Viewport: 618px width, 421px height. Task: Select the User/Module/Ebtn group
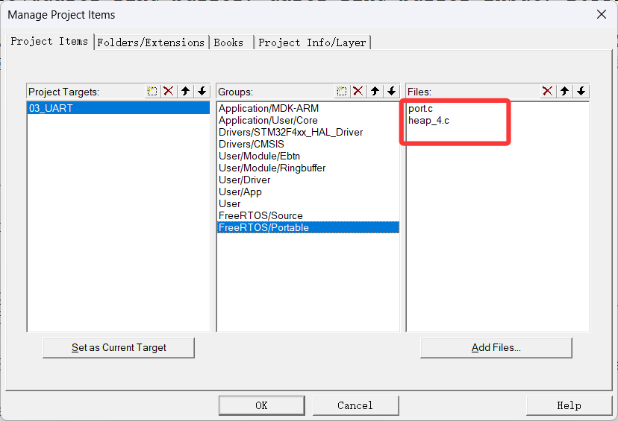(308, 156)
